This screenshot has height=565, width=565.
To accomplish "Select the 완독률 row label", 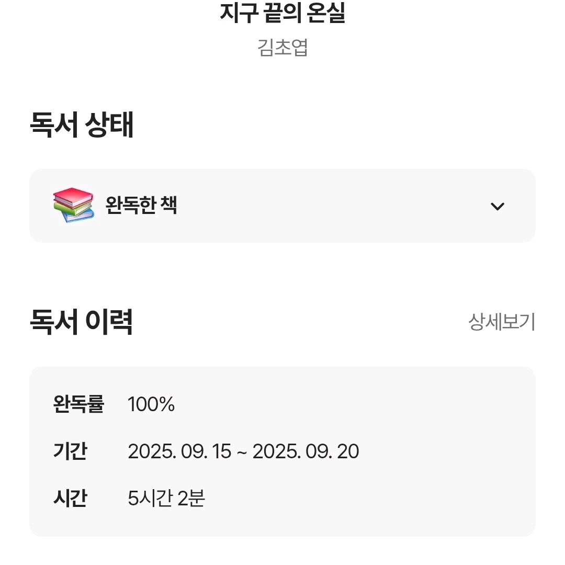I will tap(78, 404).
